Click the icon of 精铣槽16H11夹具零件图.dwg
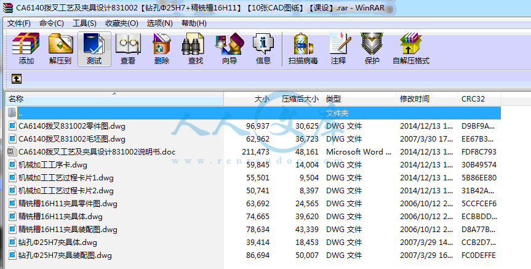 (x=12, y=203)
